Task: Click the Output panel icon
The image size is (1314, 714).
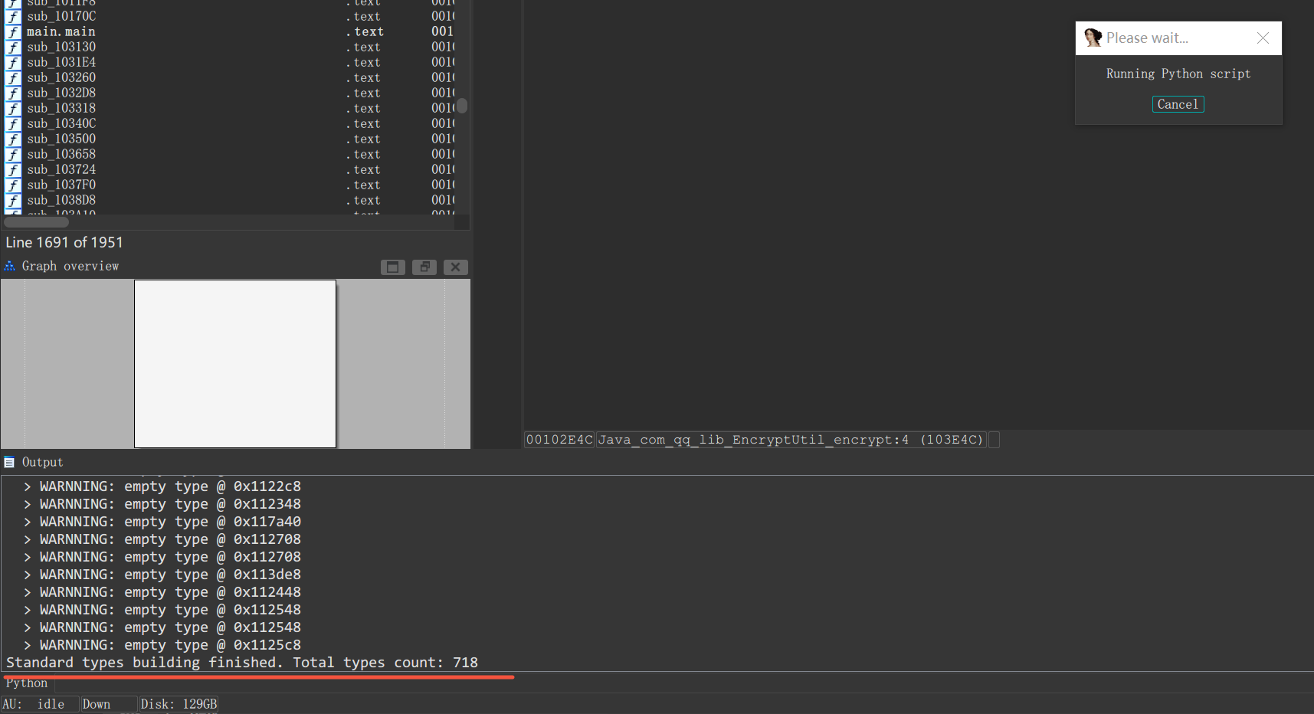Action: point(9,462)
